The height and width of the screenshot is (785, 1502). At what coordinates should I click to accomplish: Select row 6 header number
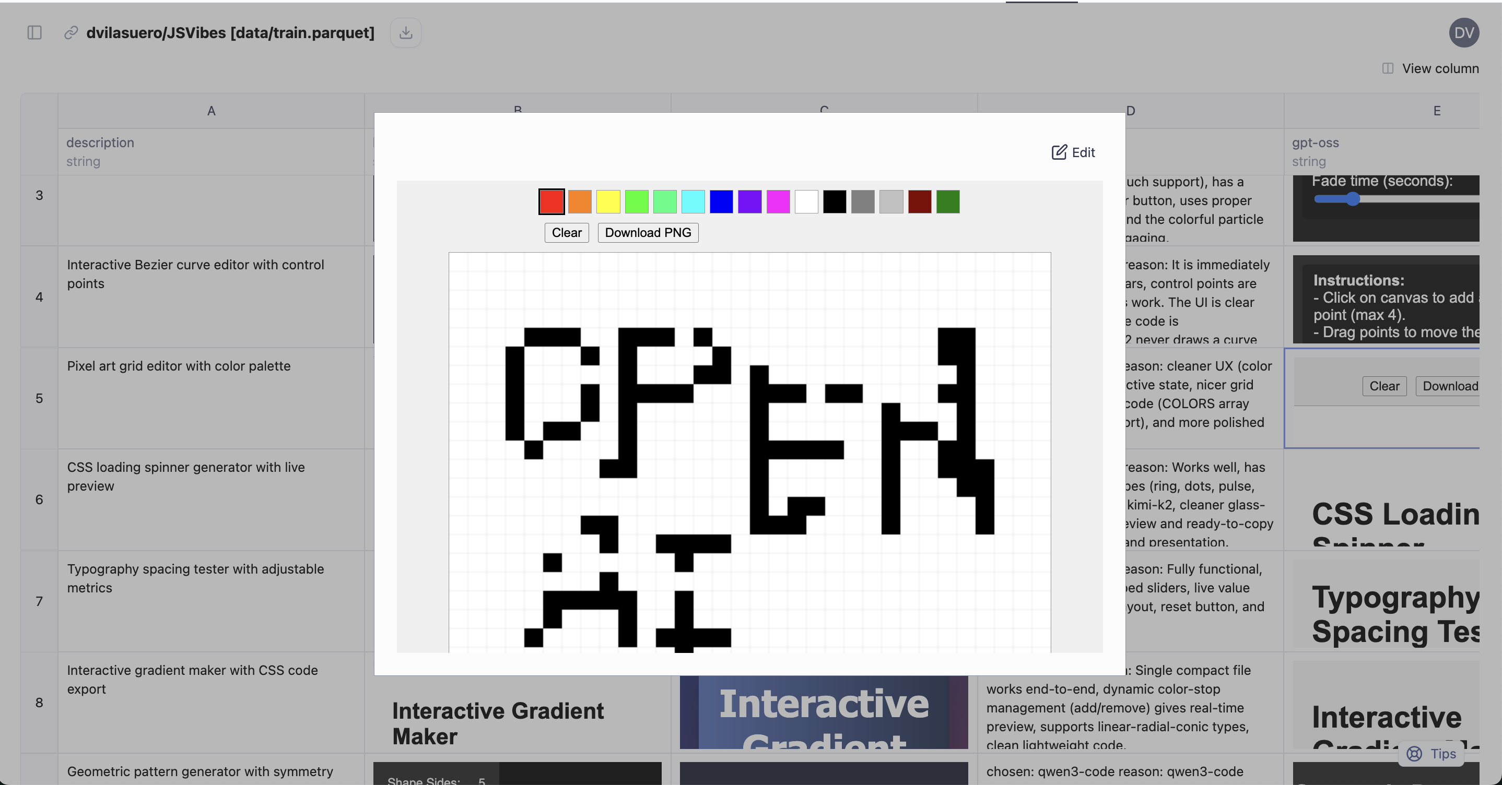39,499
